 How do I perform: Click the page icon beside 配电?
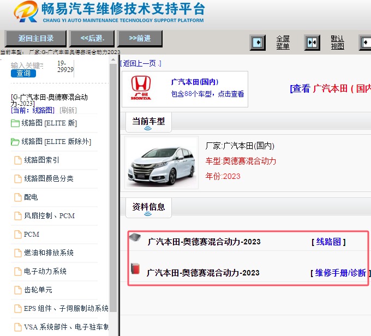click(x=18, y=197)
